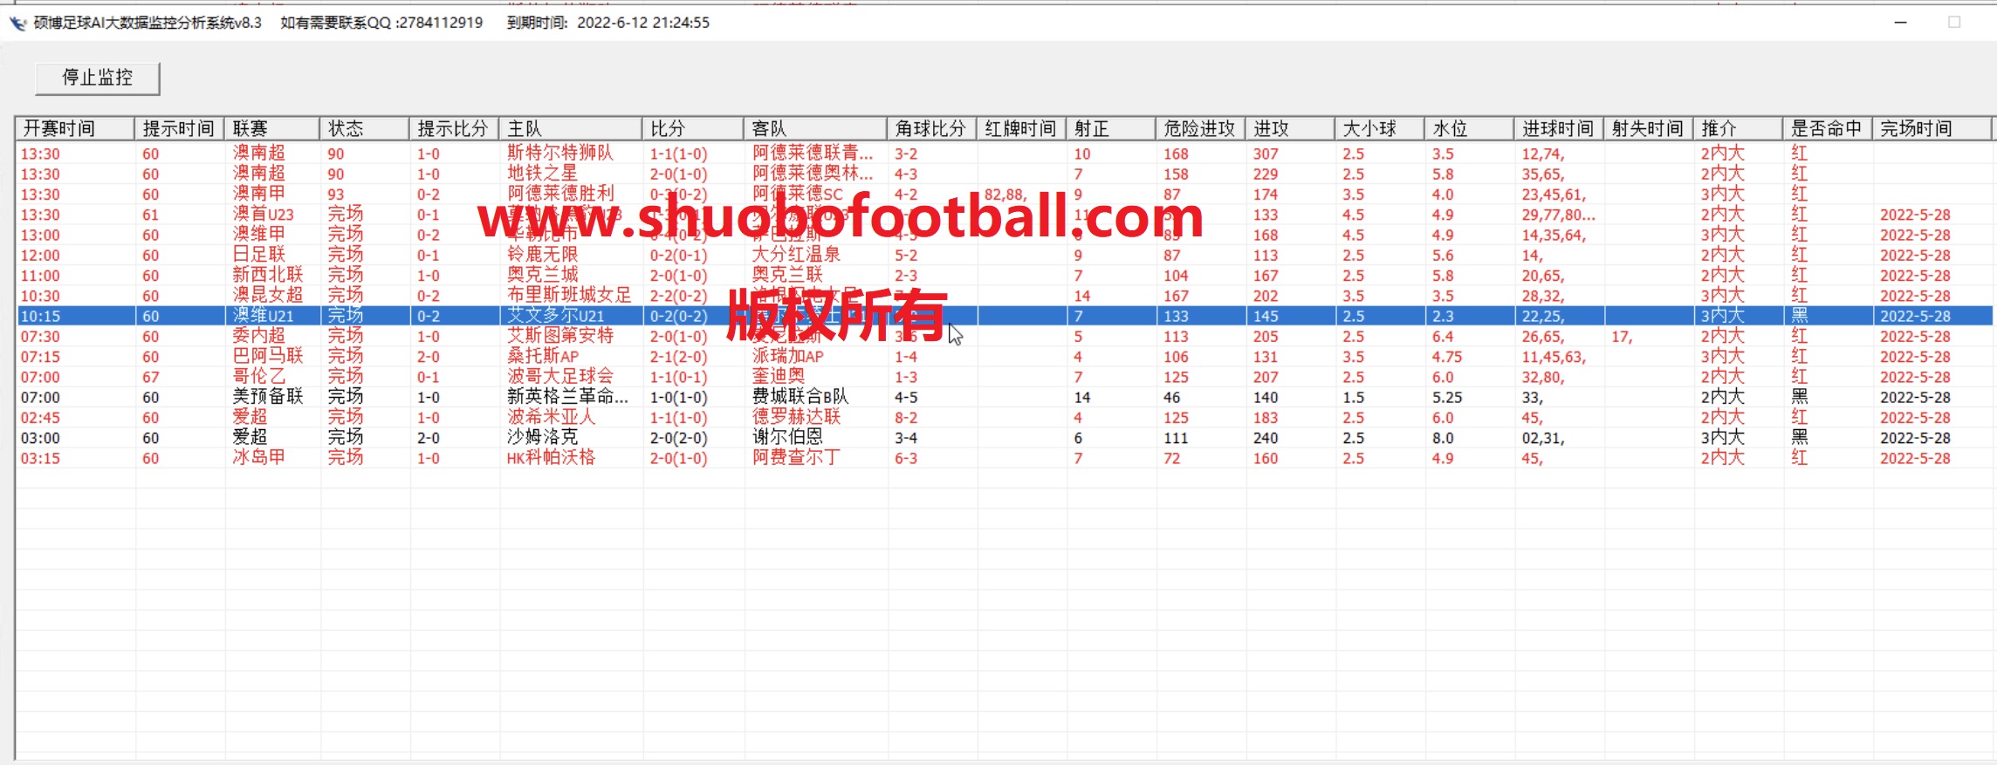This screenshot has width=1997, height=765.
Task: Select the 美预备联 league match row
Action: [267, 397]
